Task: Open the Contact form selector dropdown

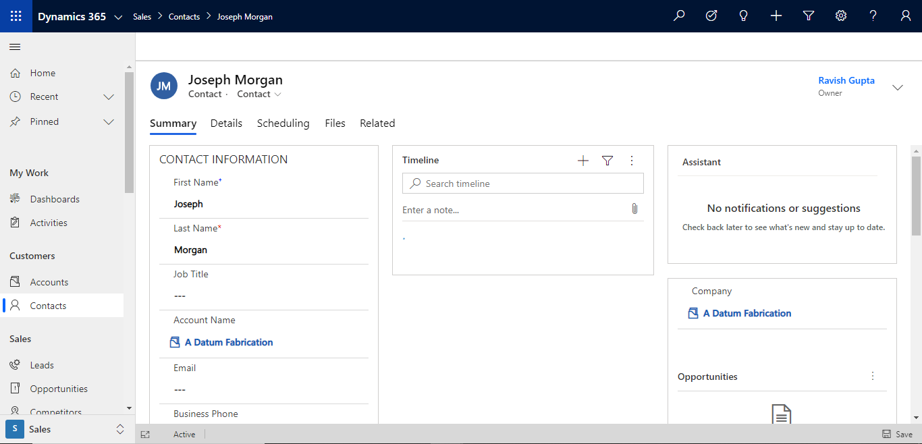Action: [x=259, y=94]
